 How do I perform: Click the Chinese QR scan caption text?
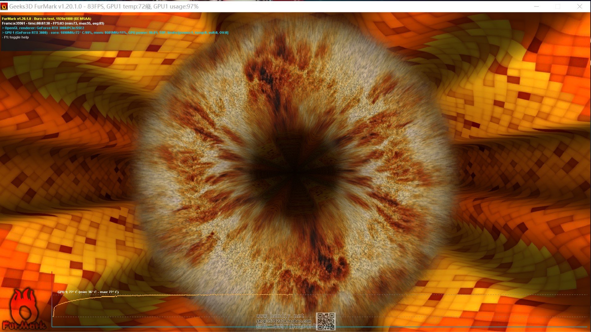[286, 326]
